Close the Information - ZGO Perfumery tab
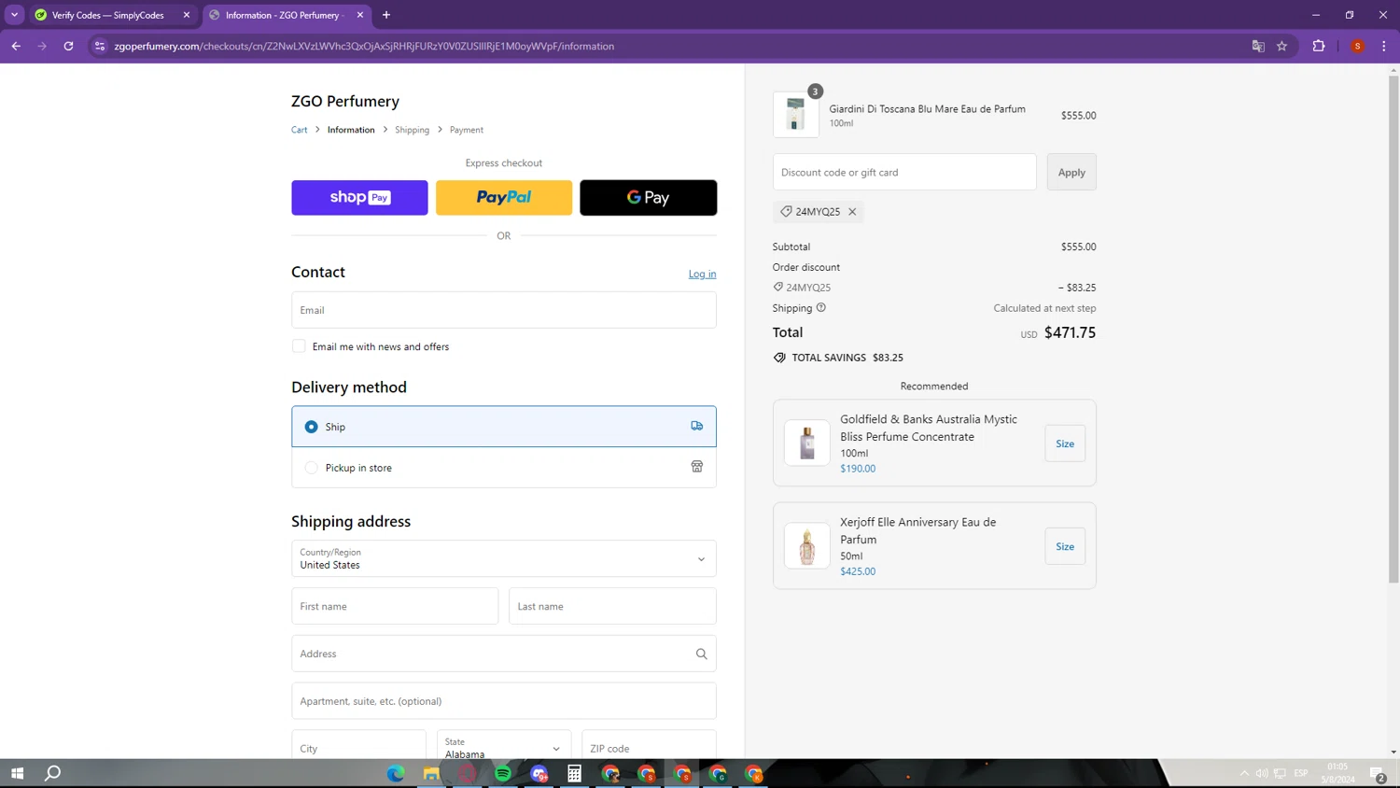1400x788 pixels. point(360,15)
